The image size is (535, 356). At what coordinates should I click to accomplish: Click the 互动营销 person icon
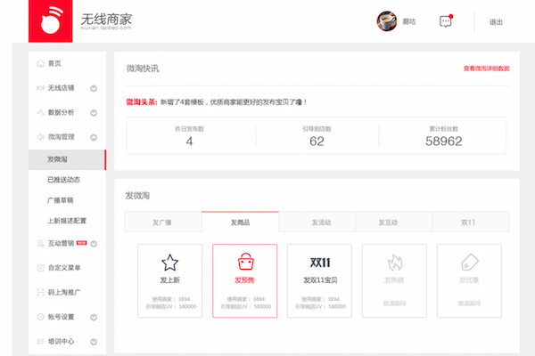tap(41, 243)
